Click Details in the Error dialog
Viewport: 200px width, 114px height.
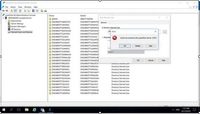pos(137,46)
